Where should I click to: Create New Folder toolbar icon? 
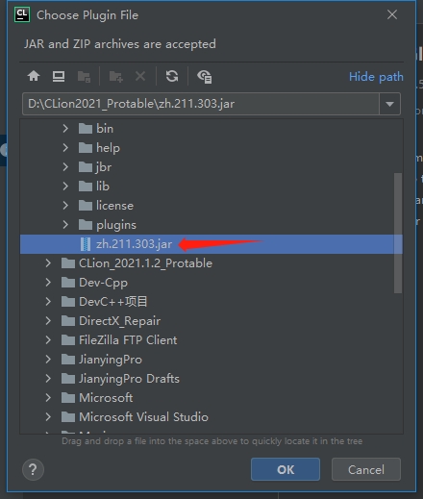pyautogui.click(x=115, y=77)
